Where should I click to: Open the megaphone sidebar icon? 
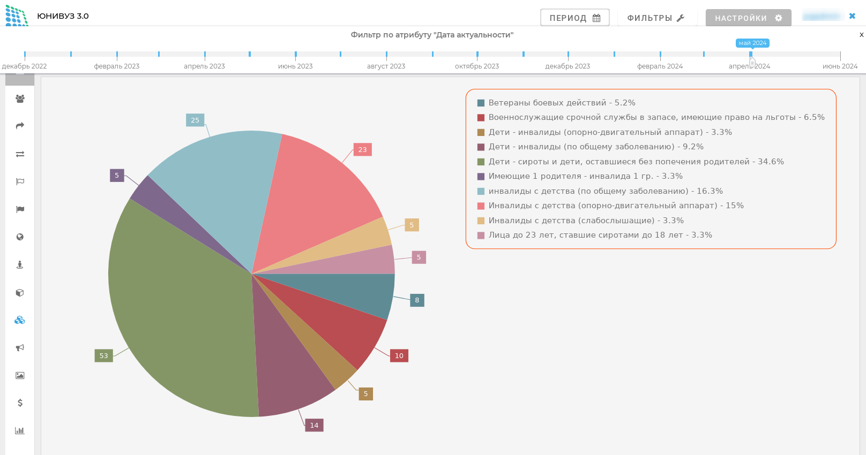(x=20, y=348)
